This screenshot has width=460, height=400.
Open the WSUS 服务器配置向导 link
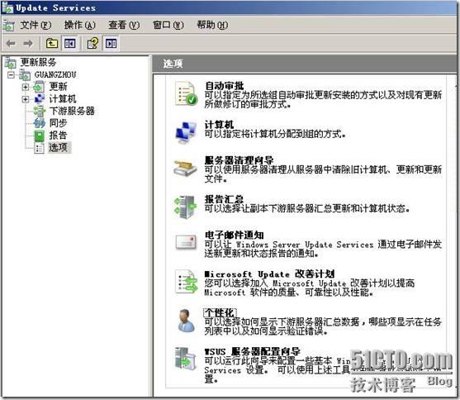(252, 351)
